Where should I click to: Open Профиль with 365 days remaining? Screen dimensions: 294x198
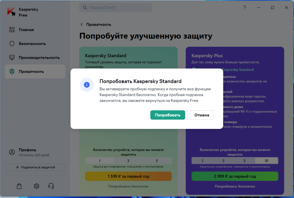coord(35,152)
